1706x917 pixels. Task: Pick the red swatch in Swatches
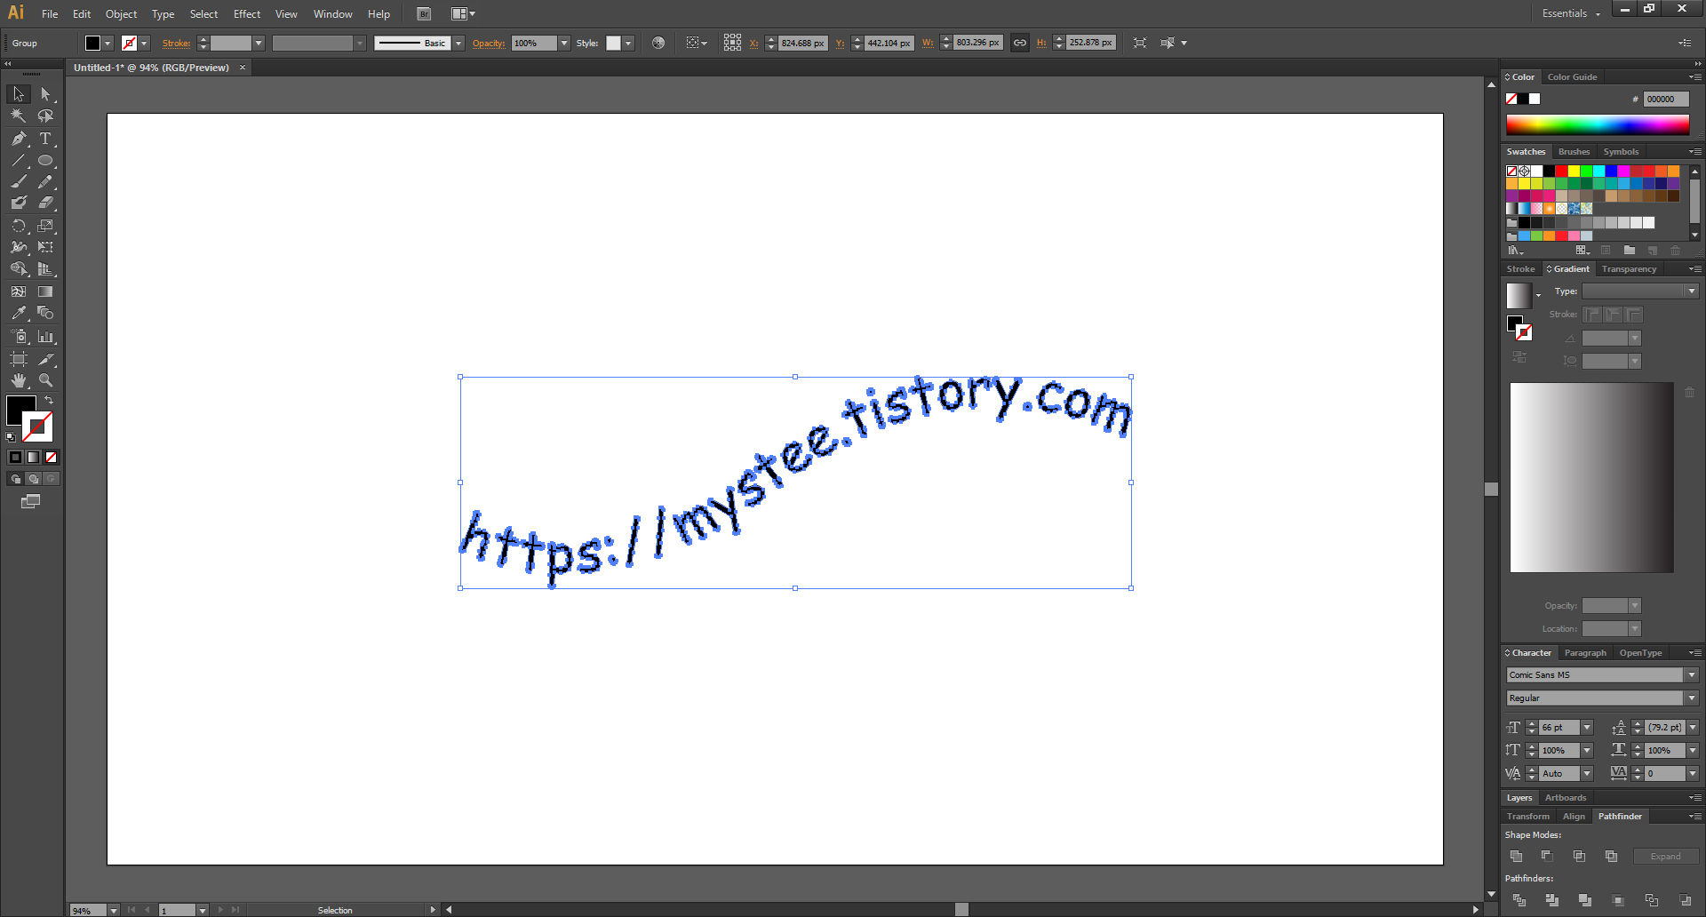pyautogui.click(x=1561, y=171)
